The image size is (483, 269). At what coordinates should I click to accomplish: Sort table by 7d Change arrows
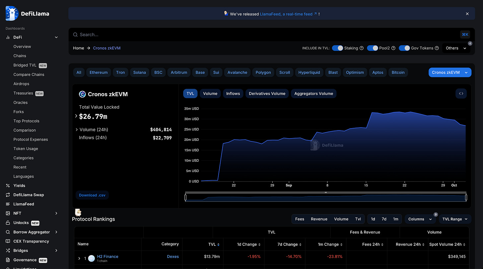301,244
